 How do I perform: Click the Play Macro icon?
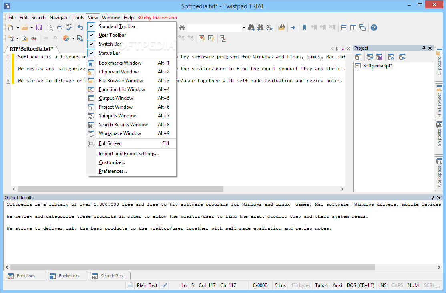[x=211, y=38]
